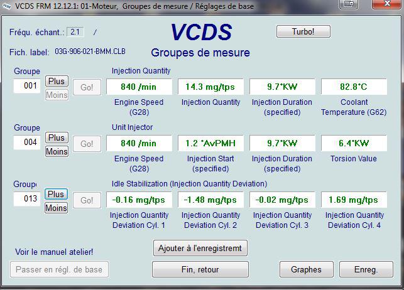Increase group 013 with its Plus button
404x290 pixels.
coord(56,194)
